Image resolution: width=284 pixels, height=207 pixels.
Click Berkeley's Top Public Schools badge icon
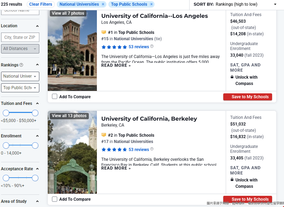pos(104,135)
